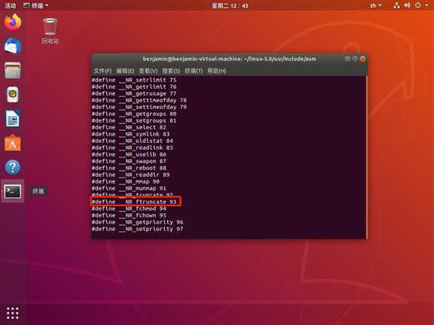Close the terminal window
This screenshot has width=434, height=325.
(362, 59)
